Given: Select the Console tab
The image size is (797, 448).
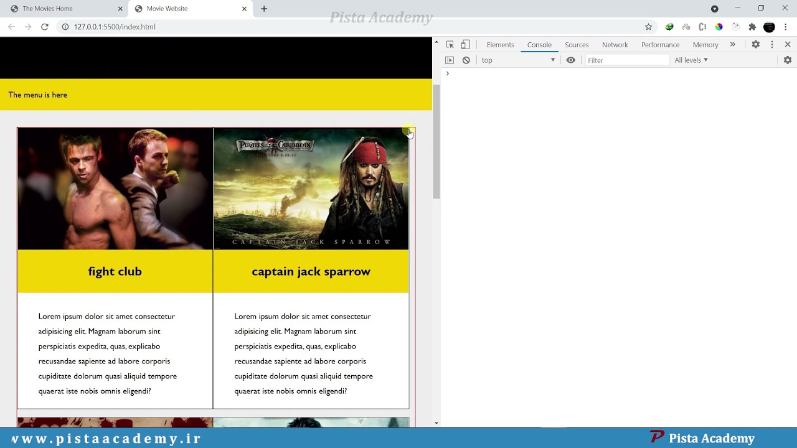Looking at the screenshot, I should [539, 45].
